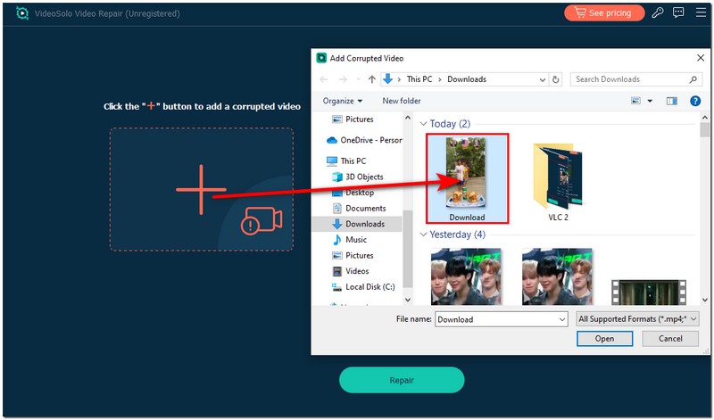
Task: Open the supported formats dropdown
Action: [637, 319]
